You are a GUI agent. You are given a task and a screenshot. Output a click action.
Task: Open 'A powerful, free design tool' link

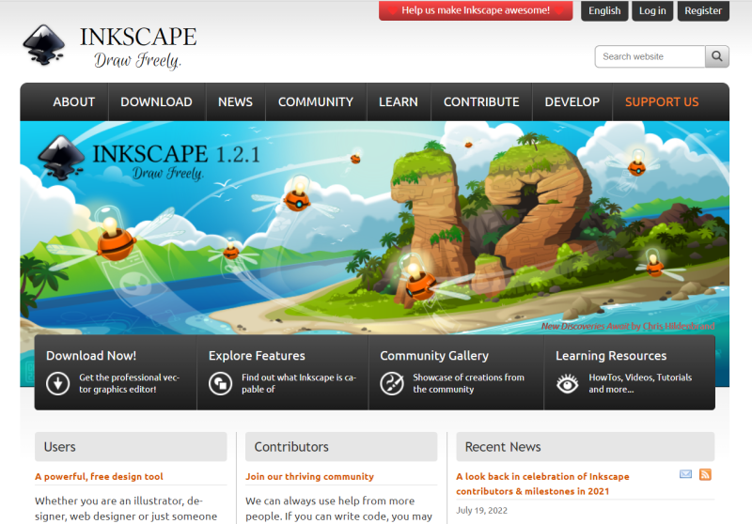click(99, 477)
